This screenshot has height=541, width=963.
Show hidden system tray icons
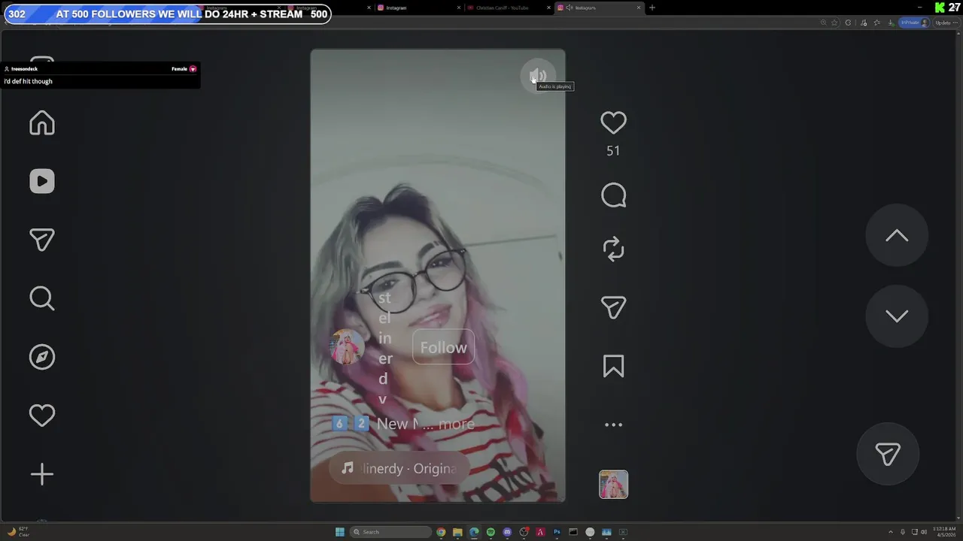(x=891, y=532)
